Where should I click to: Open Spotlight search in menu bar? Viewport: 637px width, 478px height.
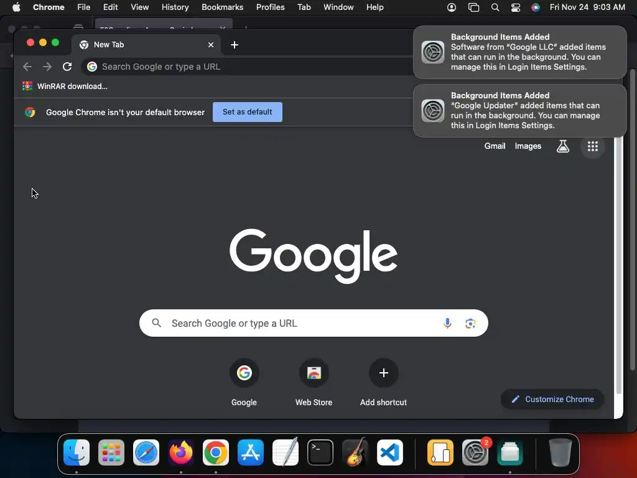coord(495,7)
